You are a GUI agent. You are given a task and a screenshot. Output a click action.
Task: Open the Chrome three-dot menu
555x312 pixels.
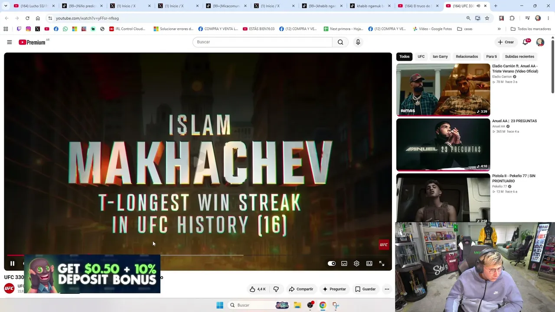[x=548, y=18]
